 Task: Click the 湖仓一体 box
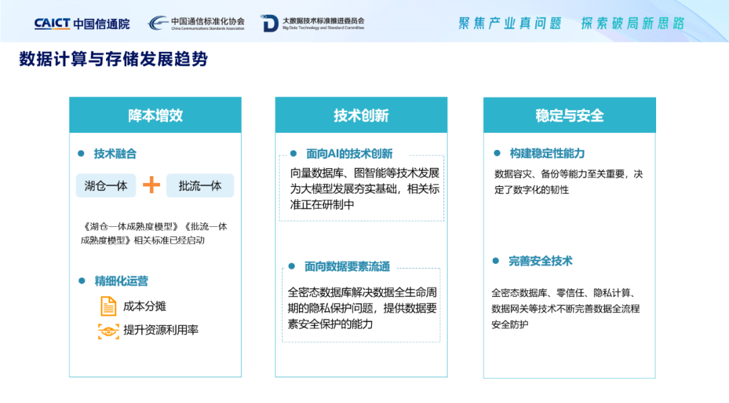[106, 186]
